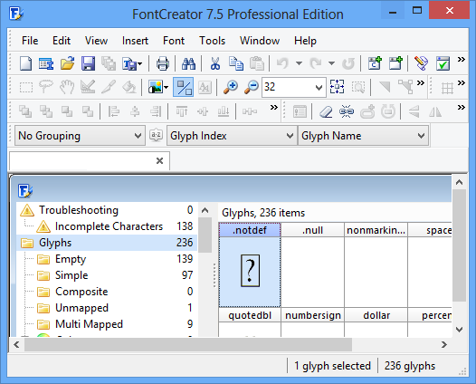The height and width of the screenshot is (384, 476).
Task: Click the Test Font highlighter icon
Action: [x=422, y=63]
